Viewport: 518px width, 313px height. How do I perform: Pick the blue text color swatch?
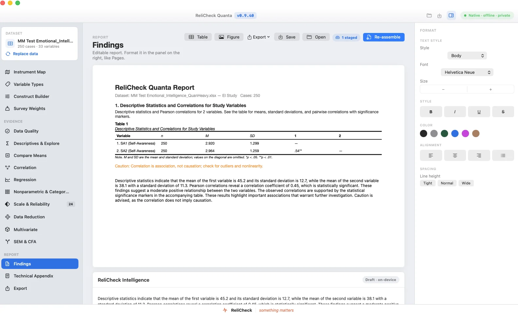pos(455,133)
